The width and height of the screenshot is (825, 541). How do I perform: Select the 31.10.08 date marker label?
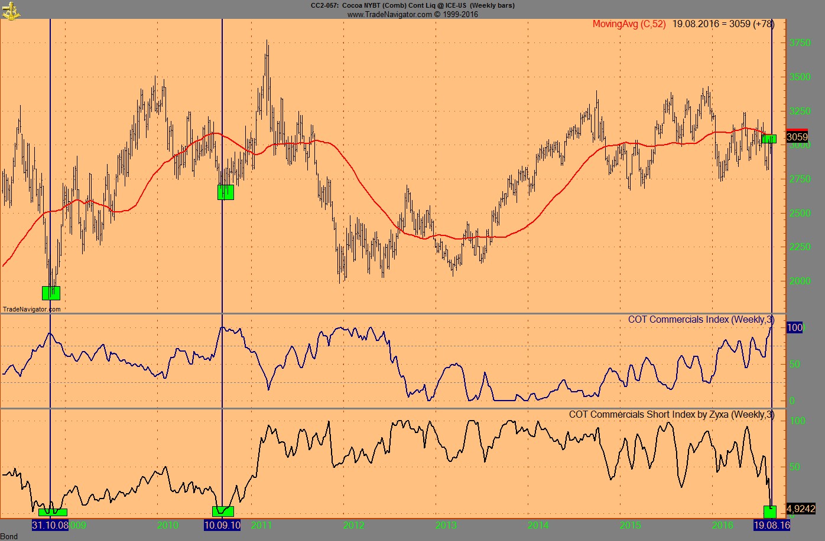point(50,525)
